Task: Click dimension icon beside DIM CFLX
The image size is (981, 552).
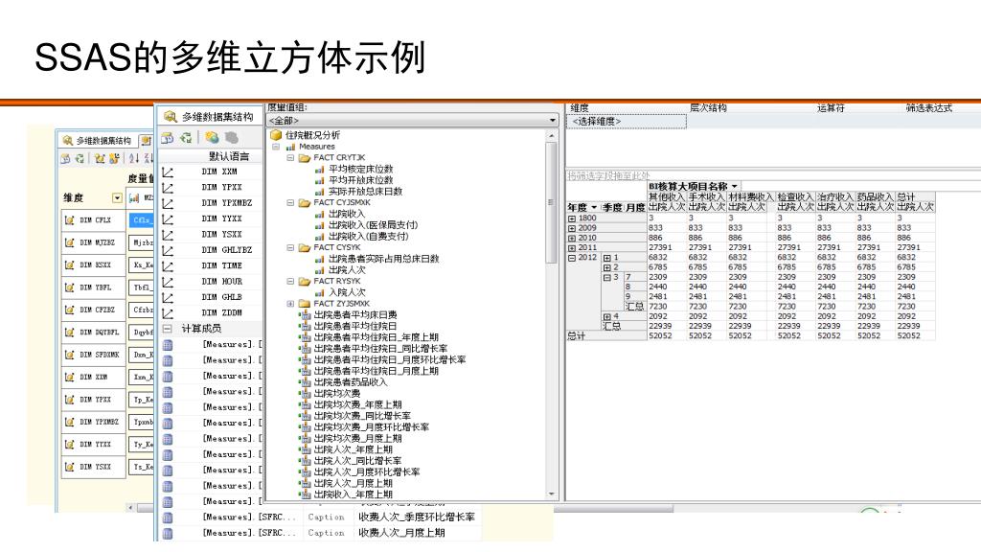Action: point(69,219)
